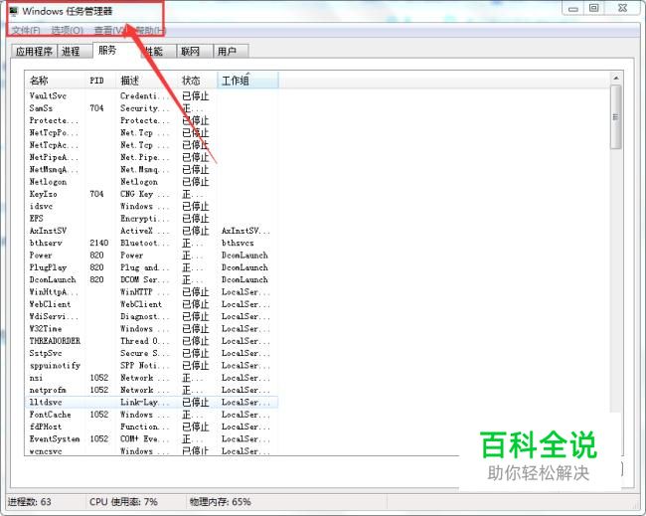This screenshot has height=516, width=646.
Task: Click PID 2140 in bthserv row
Action: coord(98,244)
